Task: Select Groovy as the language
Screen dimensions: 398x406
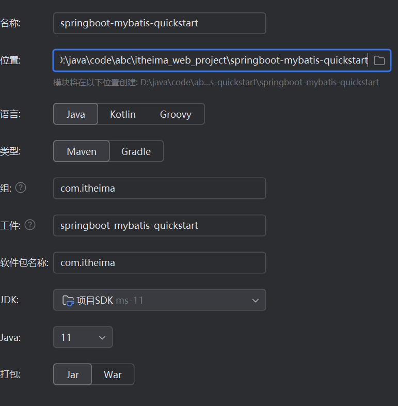Action: point(176,114)
